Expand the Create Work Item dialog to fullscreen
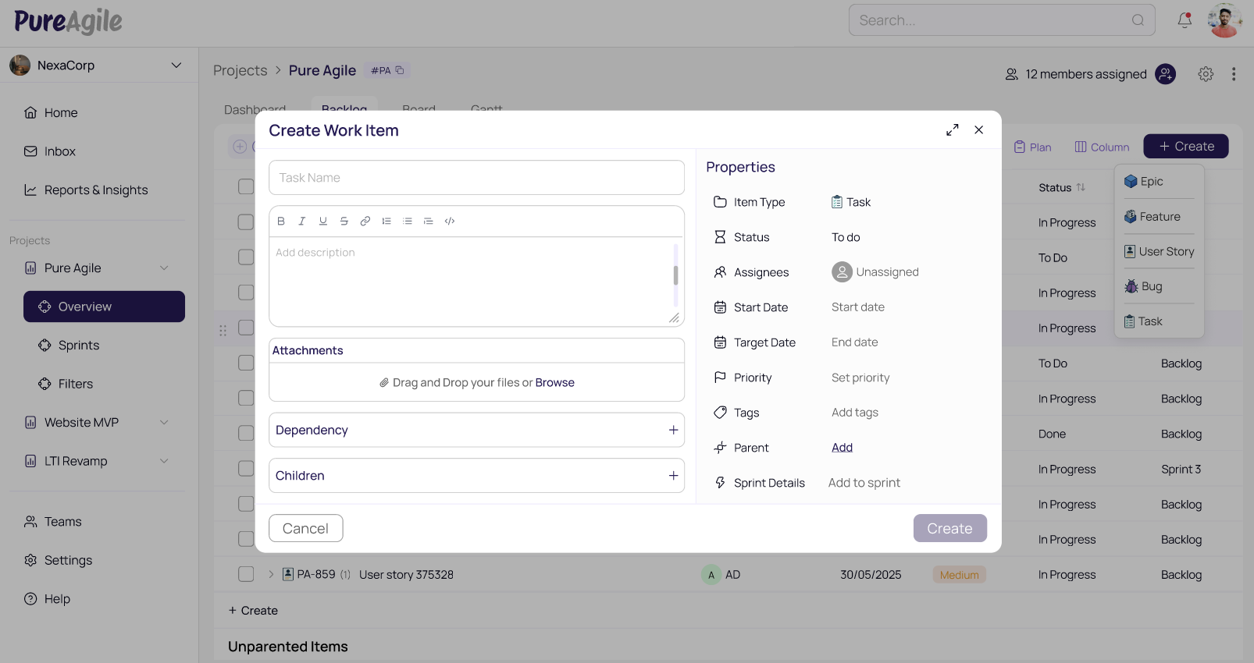The width and height of the screenshot is (1254, 663). (953, 130)
